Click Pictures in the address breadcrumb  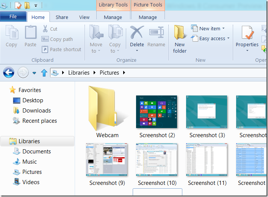[x=110, y=73]
